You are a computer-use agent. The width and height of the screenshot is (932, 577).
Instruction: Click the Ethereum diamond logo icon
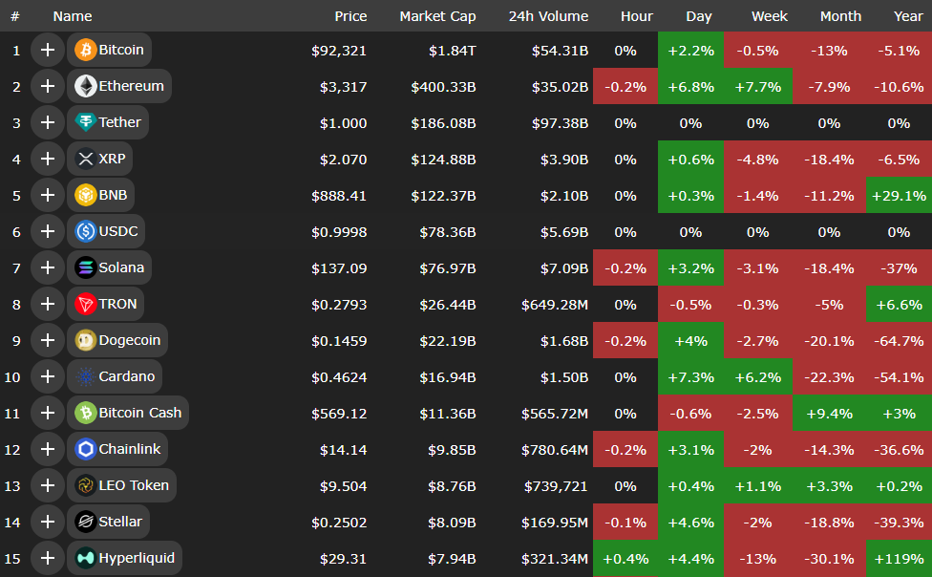pyautogui.click(x=86, y=86)
